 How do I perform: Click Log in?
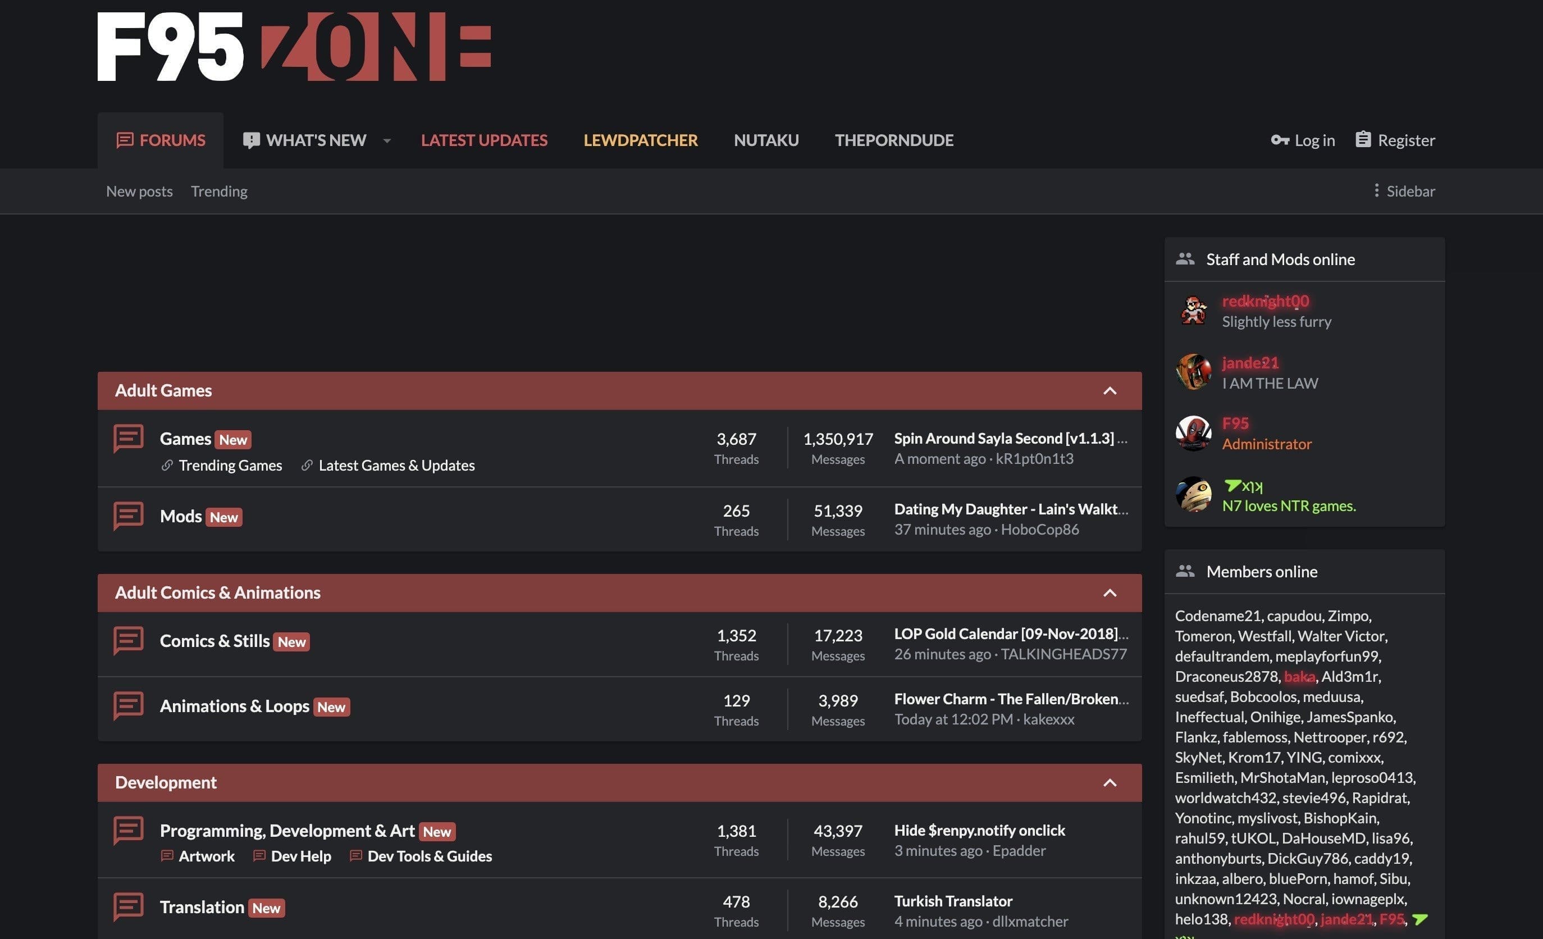tap(1303, 140)
